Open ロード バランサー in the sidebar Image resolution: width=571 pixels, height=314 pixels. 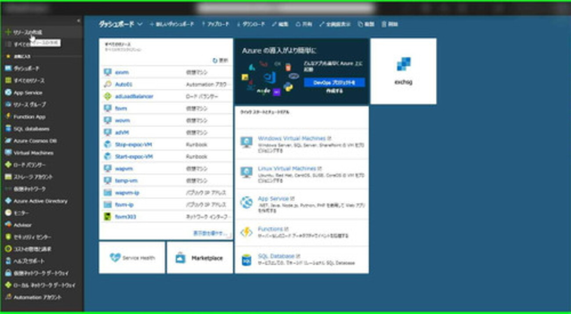pos(29,165)
